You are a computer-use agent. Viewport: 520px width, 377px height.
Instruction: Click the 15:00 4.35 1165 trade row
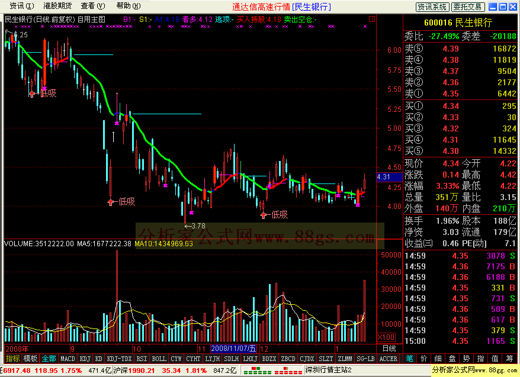(460, 341)
